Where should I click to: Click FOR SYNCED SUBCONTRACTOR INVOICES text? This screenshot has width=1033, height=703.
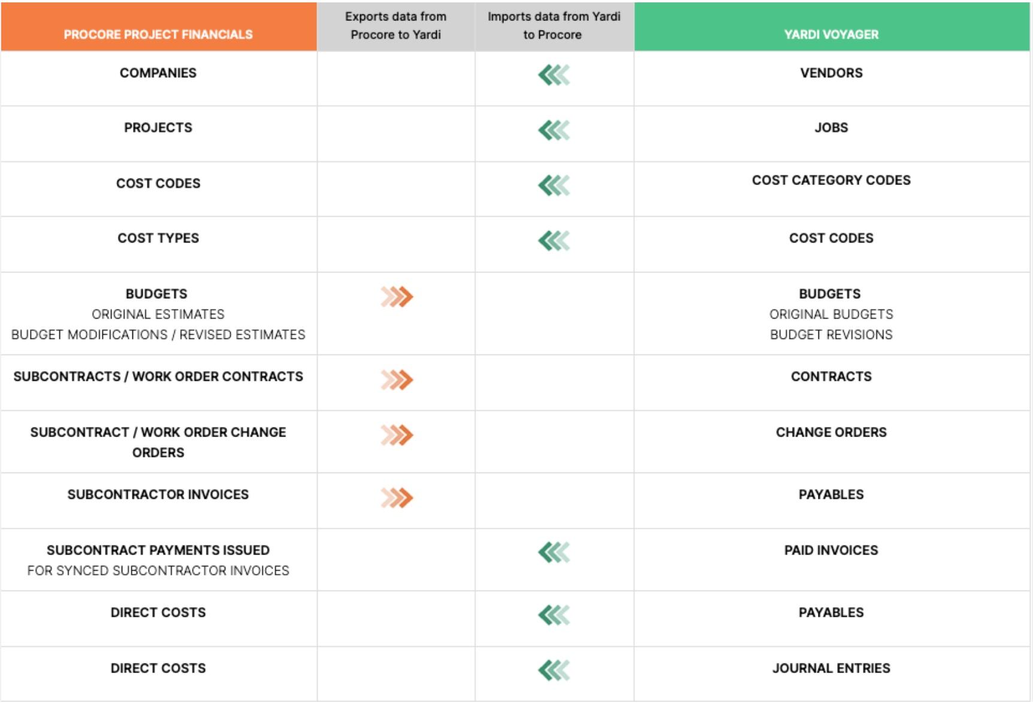(158, 571)
